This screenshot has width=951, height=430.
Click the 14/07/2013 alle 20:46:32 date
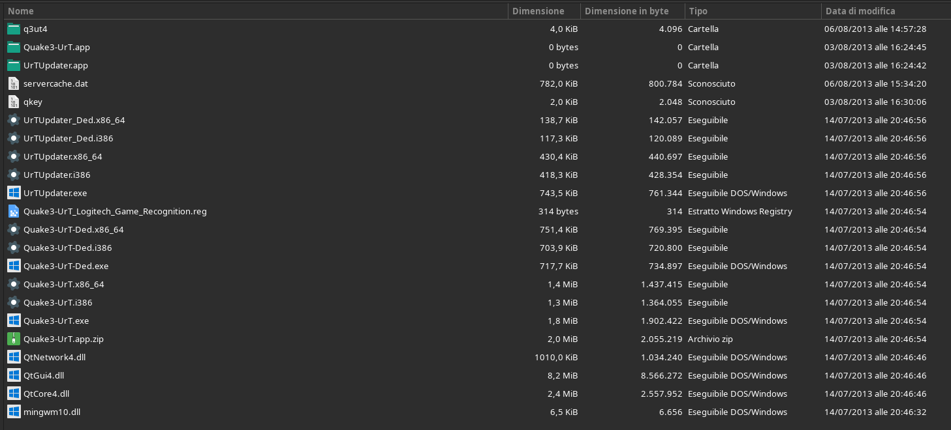coord(875,412)
